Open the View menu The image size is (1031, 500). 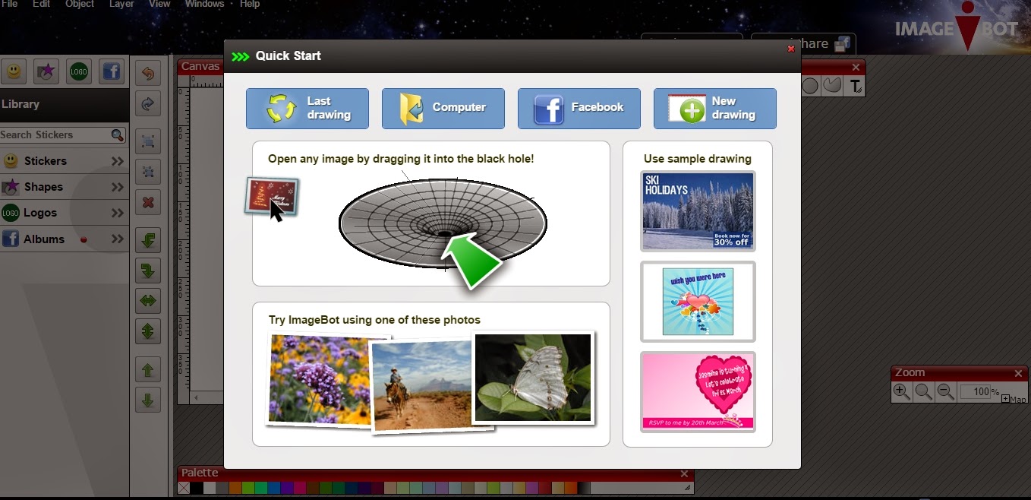159,4
